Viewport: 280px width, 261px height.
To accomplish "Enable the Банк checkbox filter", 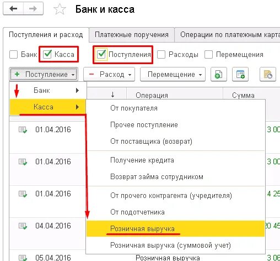I will tap(13, 55).
